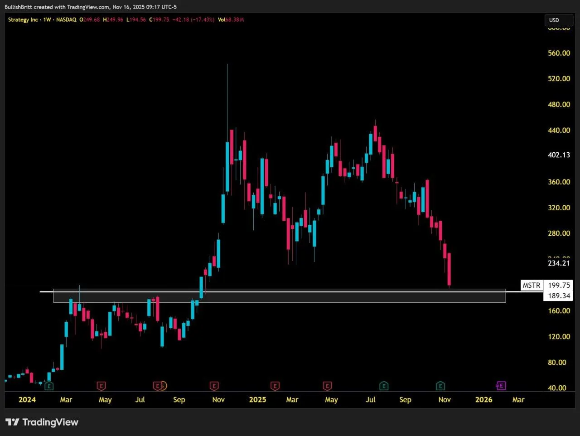Click the MSTR price label tag
This screenshot has height=436, width=580.
tap(532, 285)
